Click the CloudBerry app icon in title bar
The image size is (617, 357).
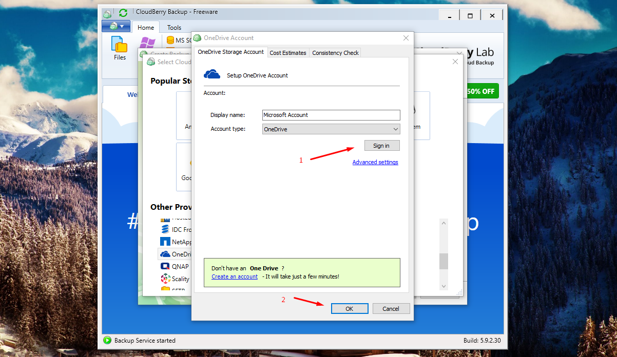click(x=107, y=13)
